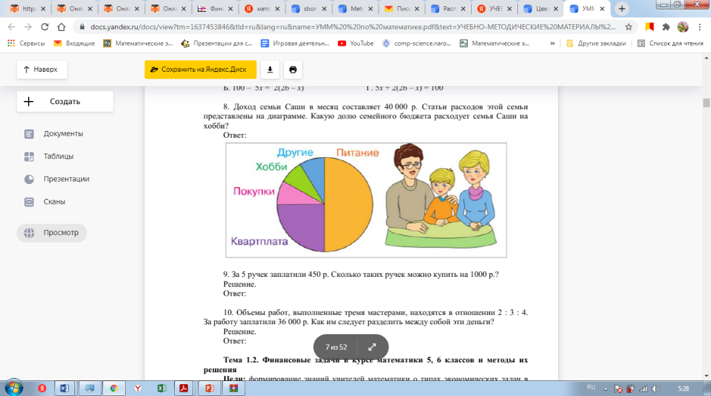Open PowerPoint from the taskbar
Viewport: 711px width, 396px height.
point(207,388)
